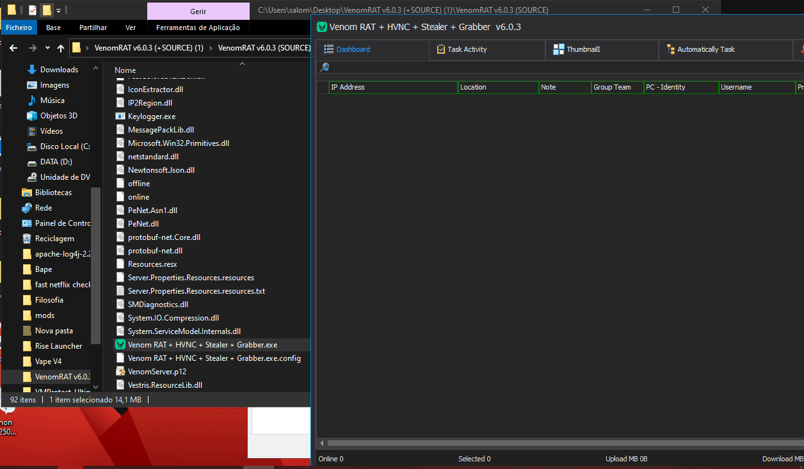Open the Rise Launcher folder in sidebar
This screenshot has height=469, width=804.
58,346
